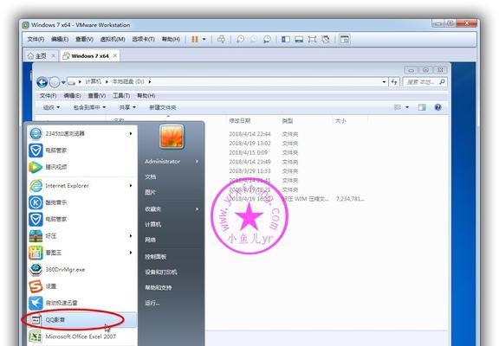Click the send Ctrl+Alt+Del toolbar icon
499x346 pixels.
(221, 39)
